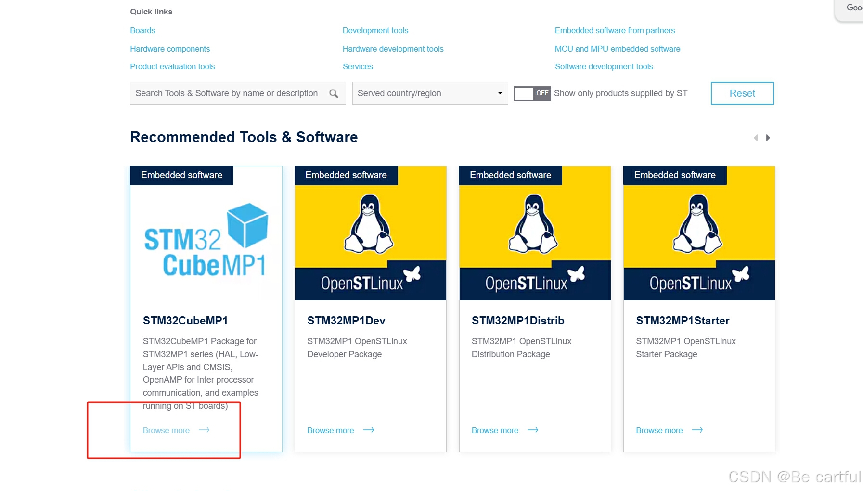Viewport: 863px width, 491px height.
Task: Select the STM32MP1Distrib card title
Action: coord(518,321)
